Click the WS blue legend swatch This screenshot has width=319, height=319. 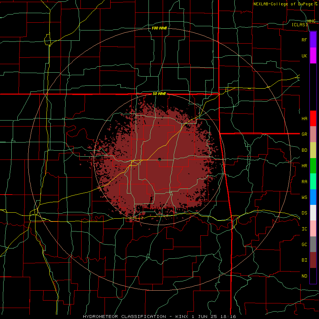click(313, 197)
